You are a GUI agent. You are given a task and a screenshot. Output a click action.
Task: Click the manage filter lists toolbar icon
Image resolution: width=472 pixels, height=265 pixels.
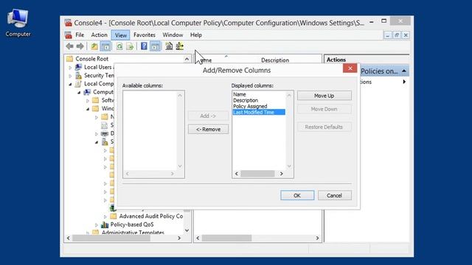tap(180, 46)
